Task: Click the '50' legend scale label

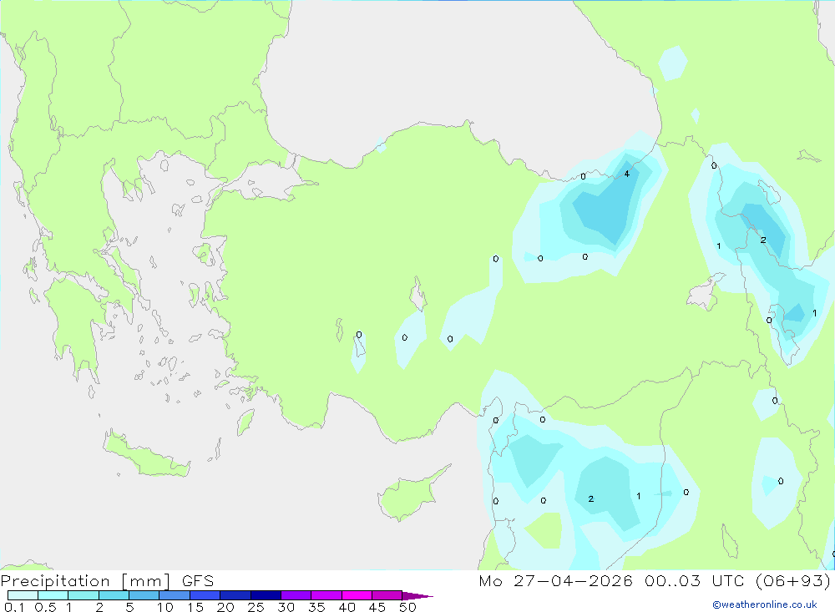Action: (x=407, y=607)
